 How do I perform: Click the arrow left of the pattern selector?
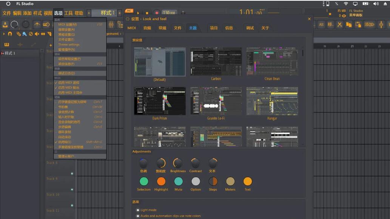[89, 13]
